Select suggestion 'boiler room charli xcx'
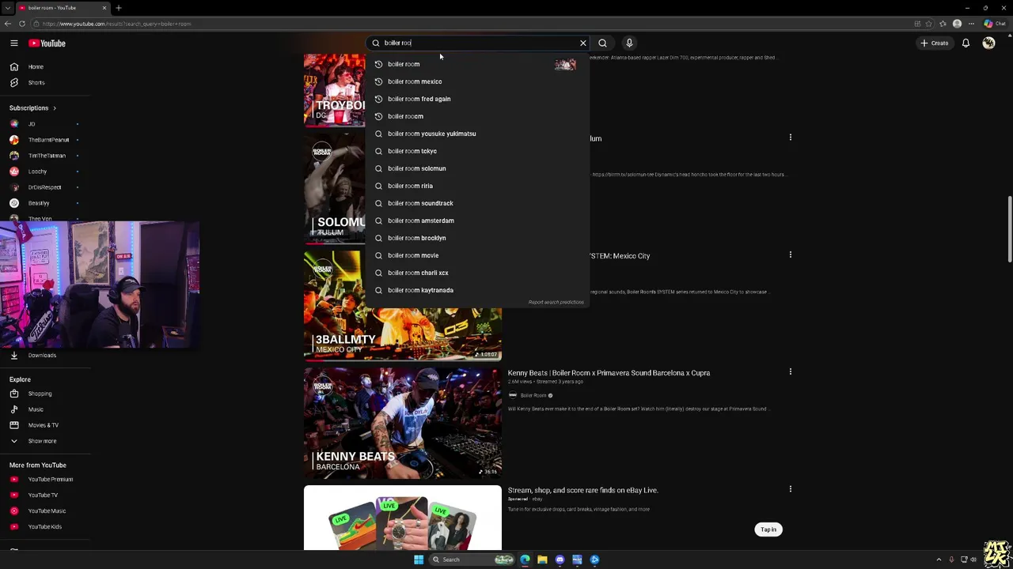1013x569 pixels. pyautogui.click(x=477, y=273)
